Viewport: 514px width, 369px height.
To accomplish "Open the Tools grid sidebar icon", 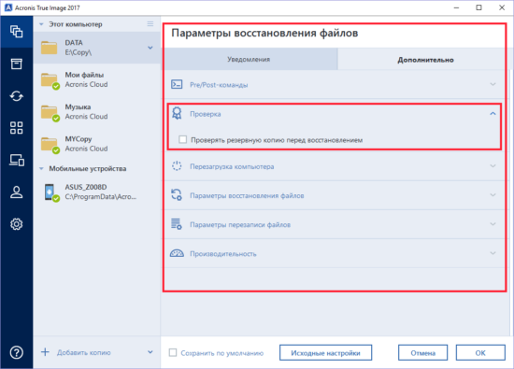I will coord(17,128).
